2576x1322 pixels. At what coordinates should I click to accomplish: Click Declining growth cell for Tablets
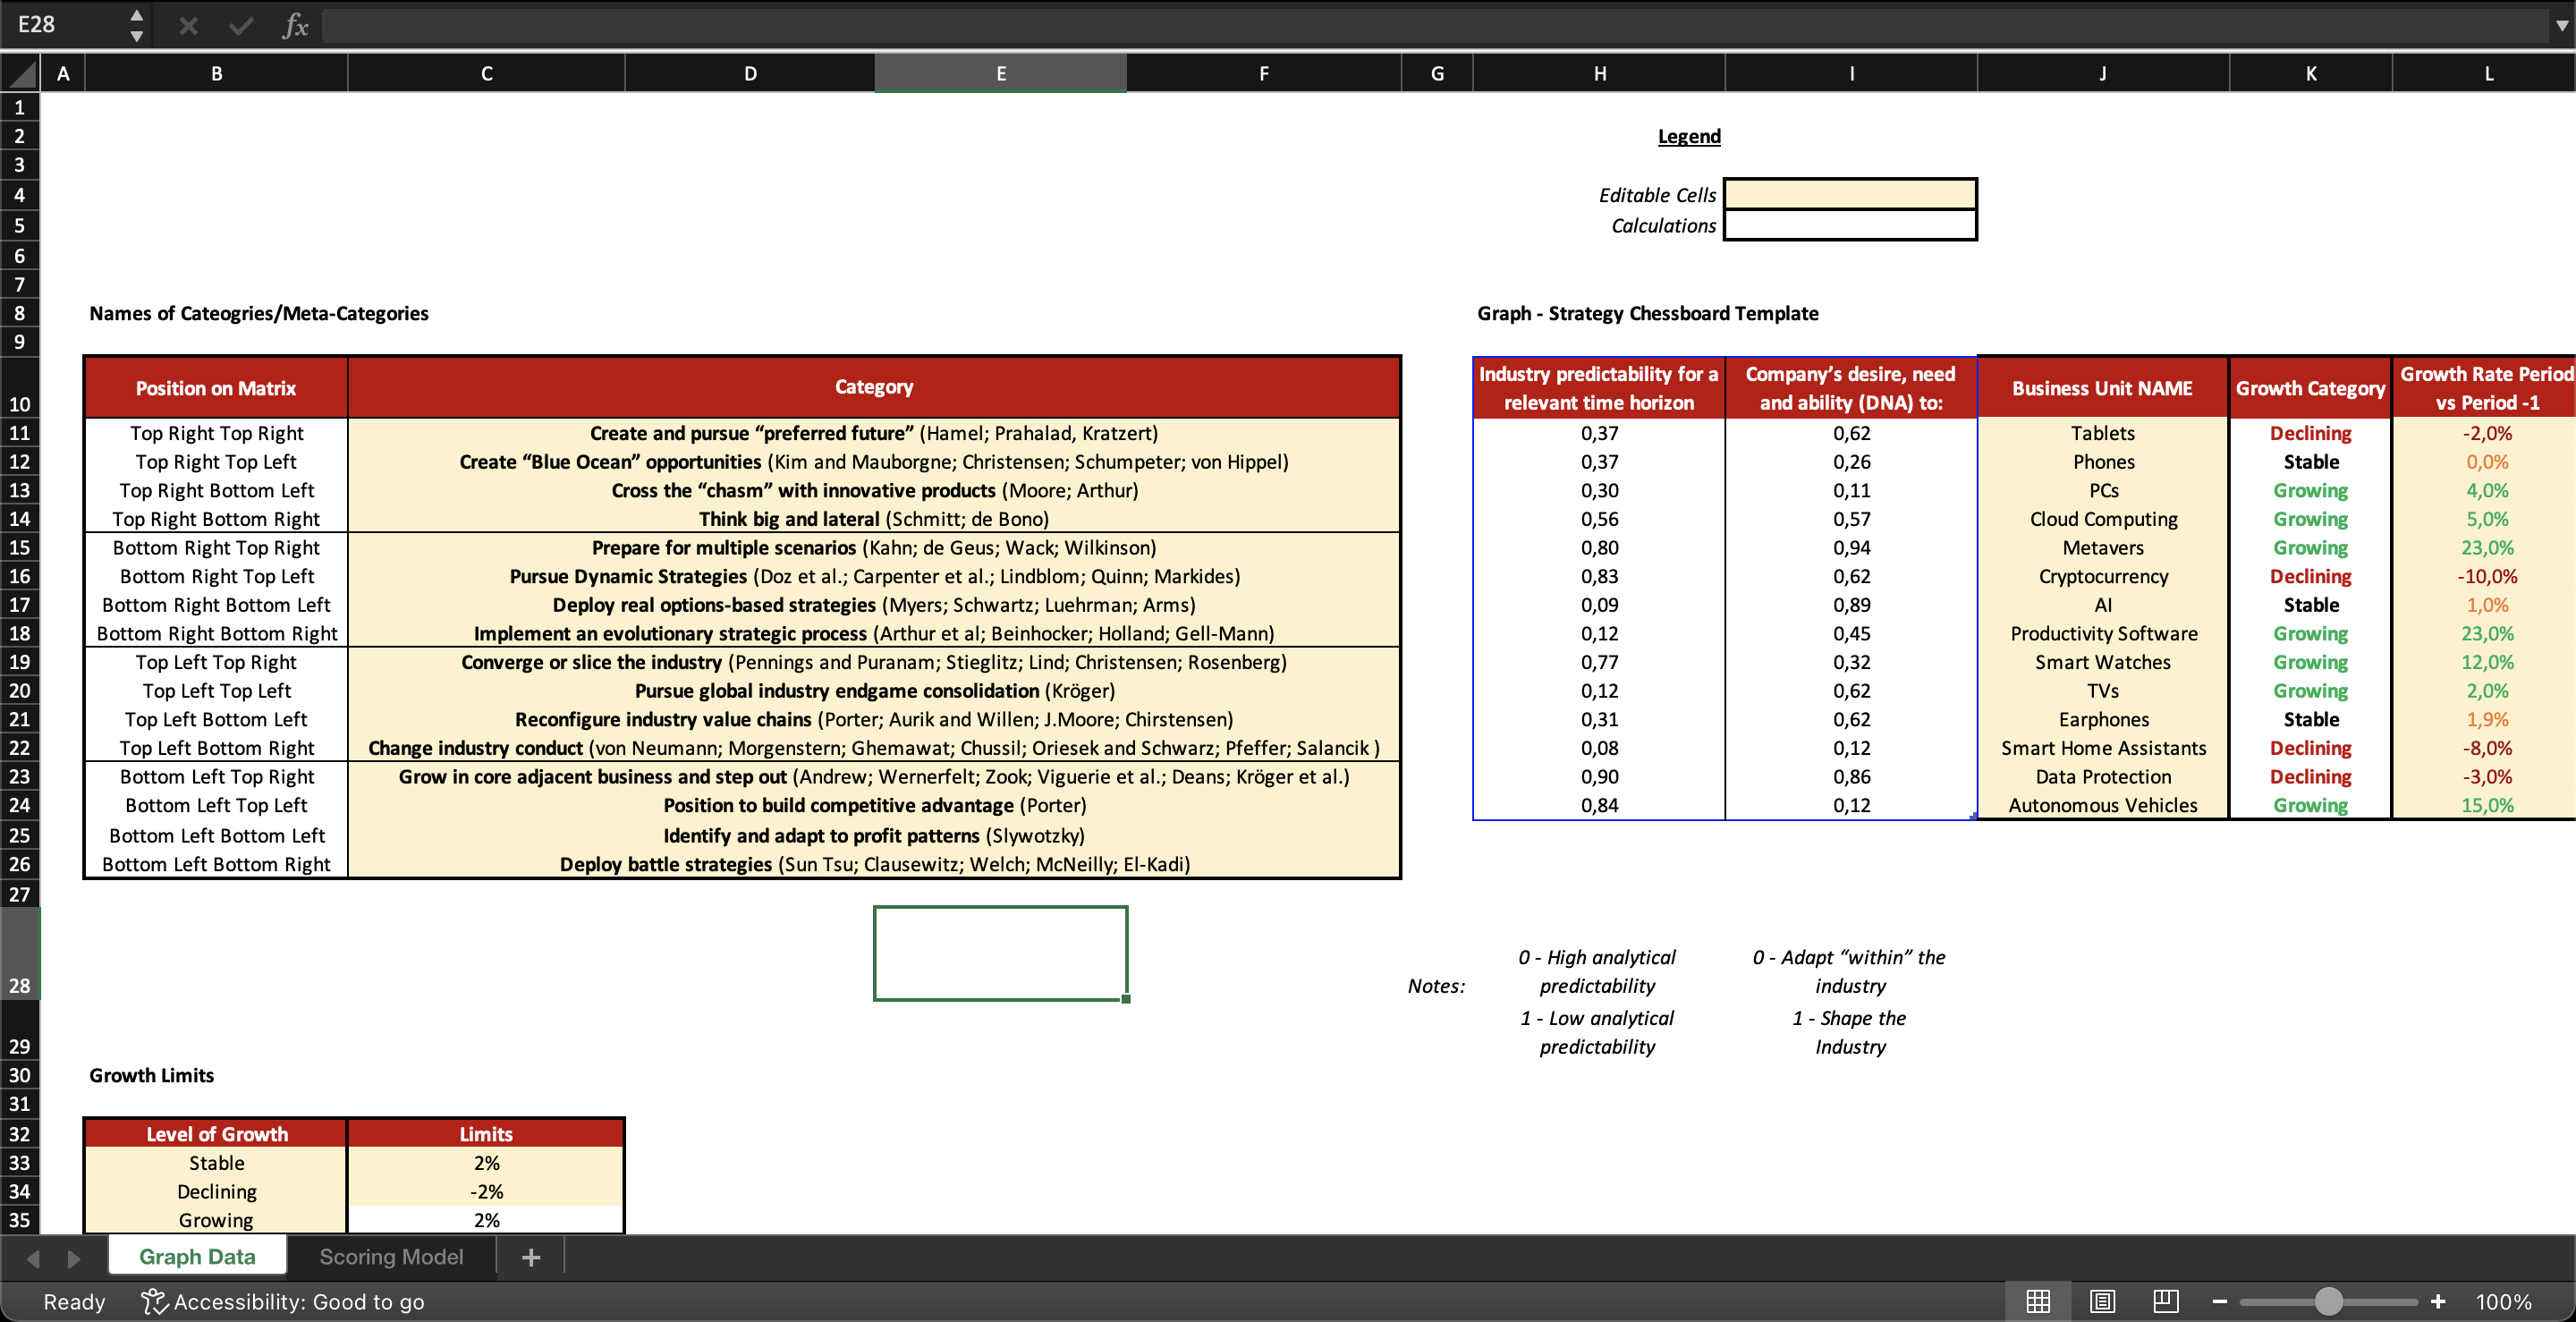[x=2310, y=432]
